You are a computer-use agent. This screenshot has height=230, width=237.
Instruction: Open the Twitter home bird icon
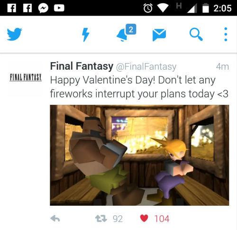pos(14,34)
